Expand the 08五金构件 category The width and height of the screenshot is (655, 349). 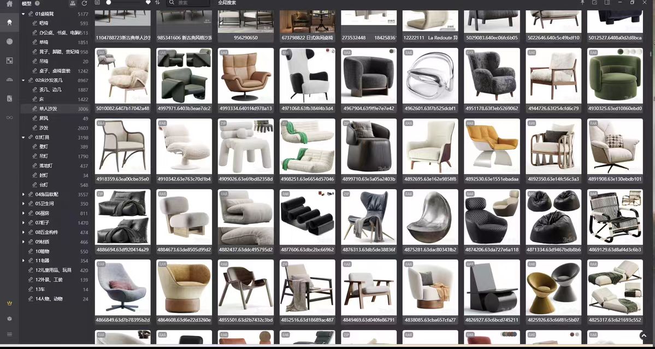pos(23,232)
